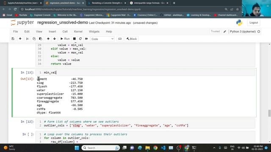
Task: Click the browser address bar URL
Action: click(83, 9)
